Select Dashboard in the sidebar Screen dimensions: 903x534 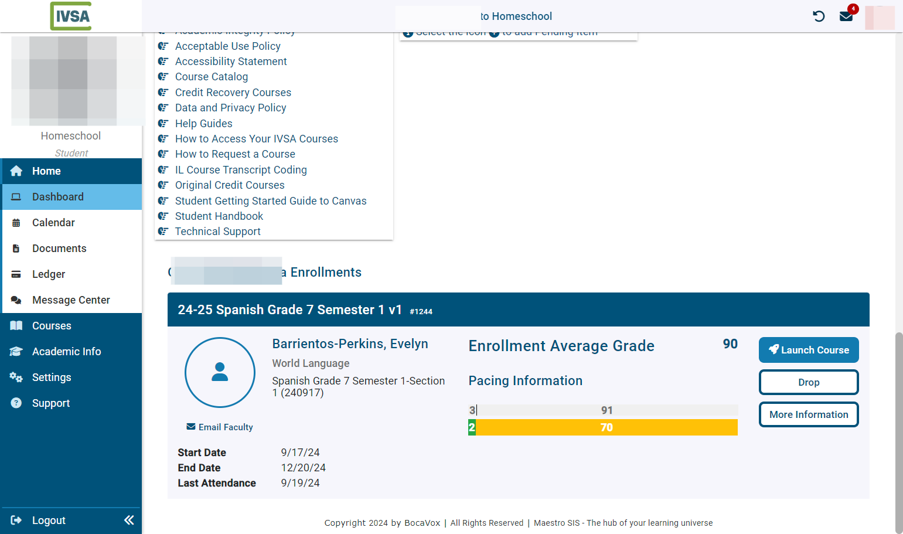[x=72, y=197]
